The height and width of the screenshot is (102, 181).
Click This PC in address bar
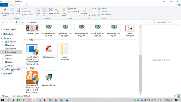pos(23,22)
